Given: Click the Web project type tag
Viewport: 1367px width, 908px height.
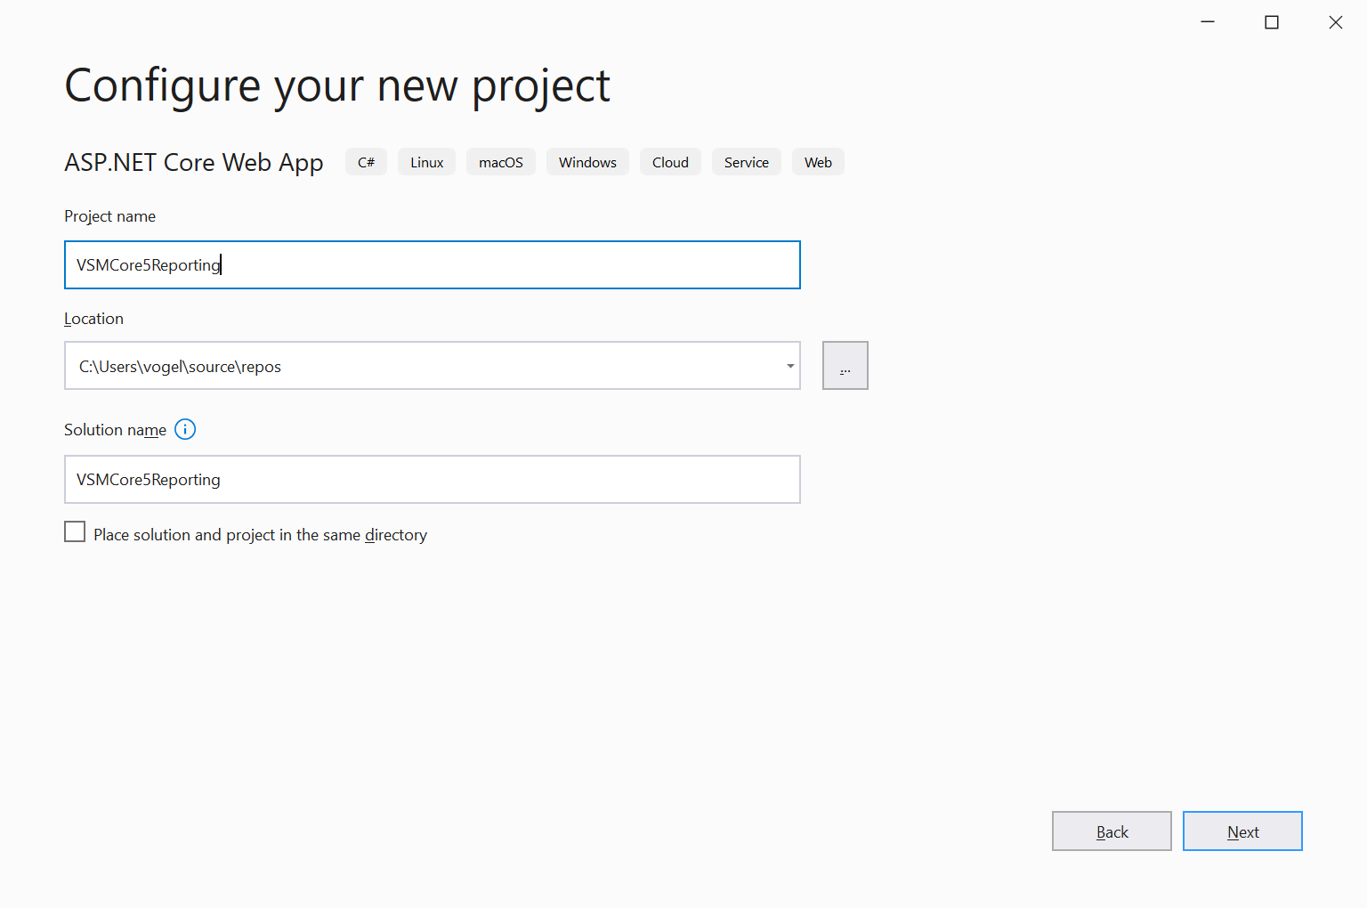Looking at the screenshot, I should 818,162.
